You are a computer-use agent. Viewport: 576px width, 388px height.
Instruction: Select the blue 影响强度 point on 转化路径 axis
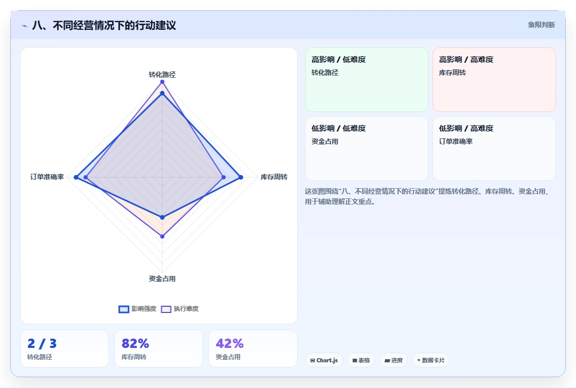(x=162, y=94)
